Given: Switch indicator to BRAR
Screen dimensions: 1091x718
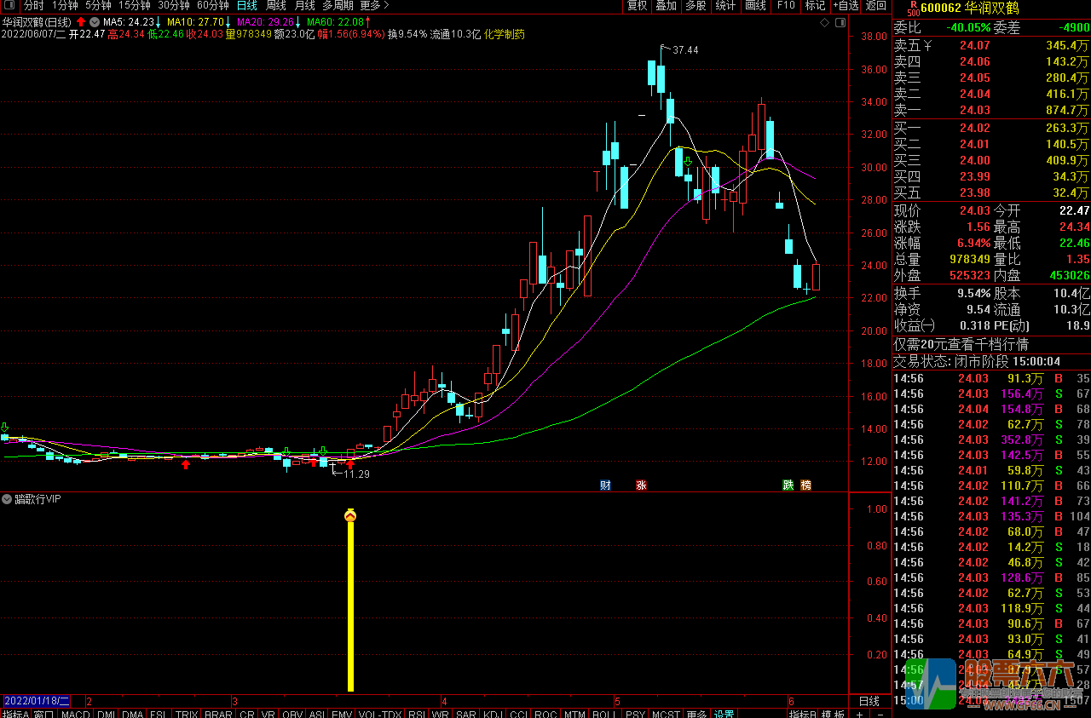Looking at the screenshot, I should [x=218, y=714].
